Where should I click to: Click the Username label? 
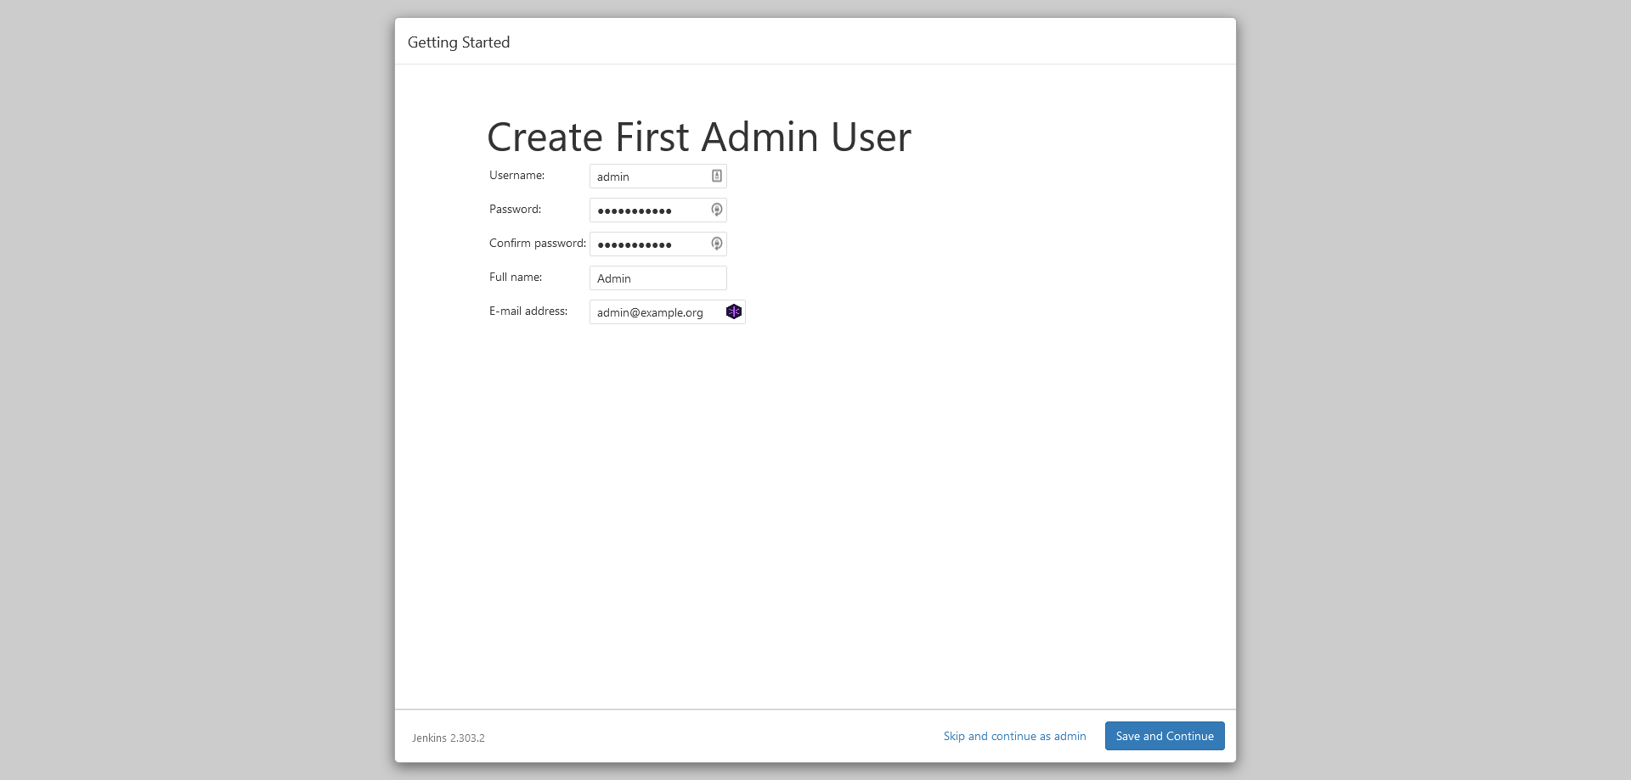(x=516, y=175)
